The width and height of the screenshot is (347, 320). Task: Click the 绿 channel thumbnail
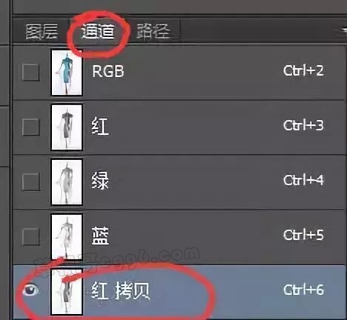pos(67,181)
